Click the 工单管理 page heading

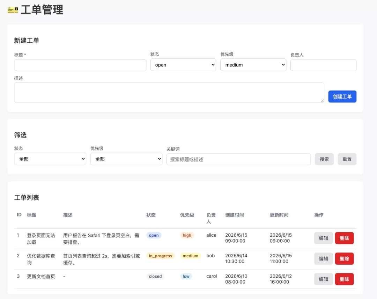tap(42, 10)
